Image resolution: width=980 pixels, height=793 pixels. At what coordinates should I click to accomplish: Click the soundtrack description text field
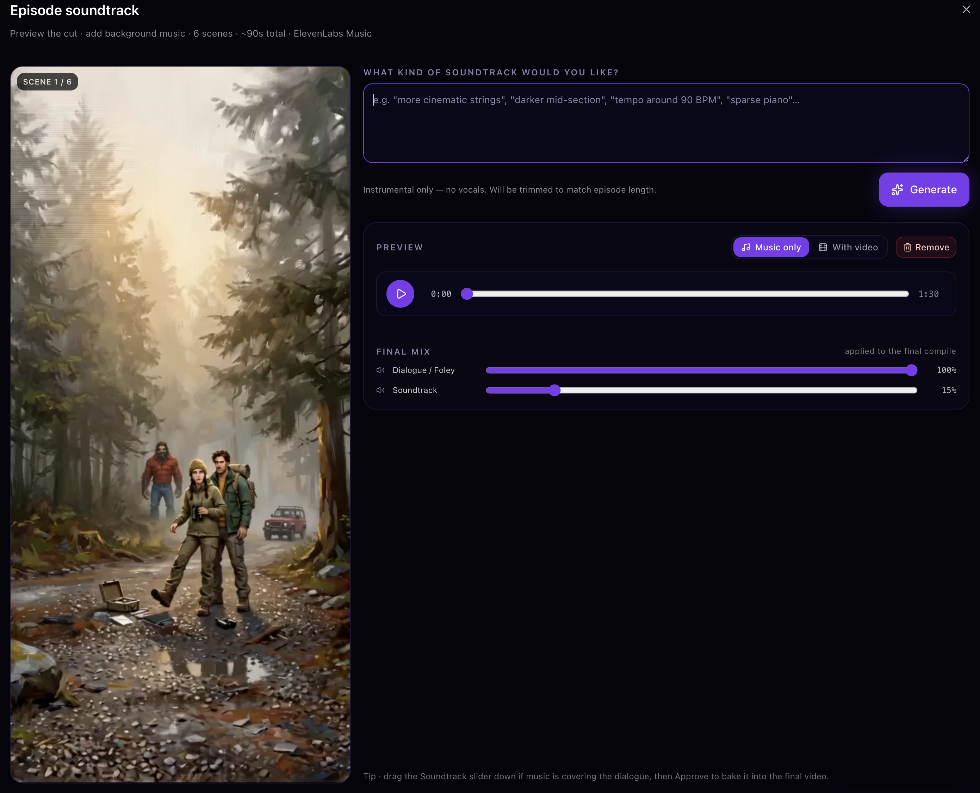666,123
